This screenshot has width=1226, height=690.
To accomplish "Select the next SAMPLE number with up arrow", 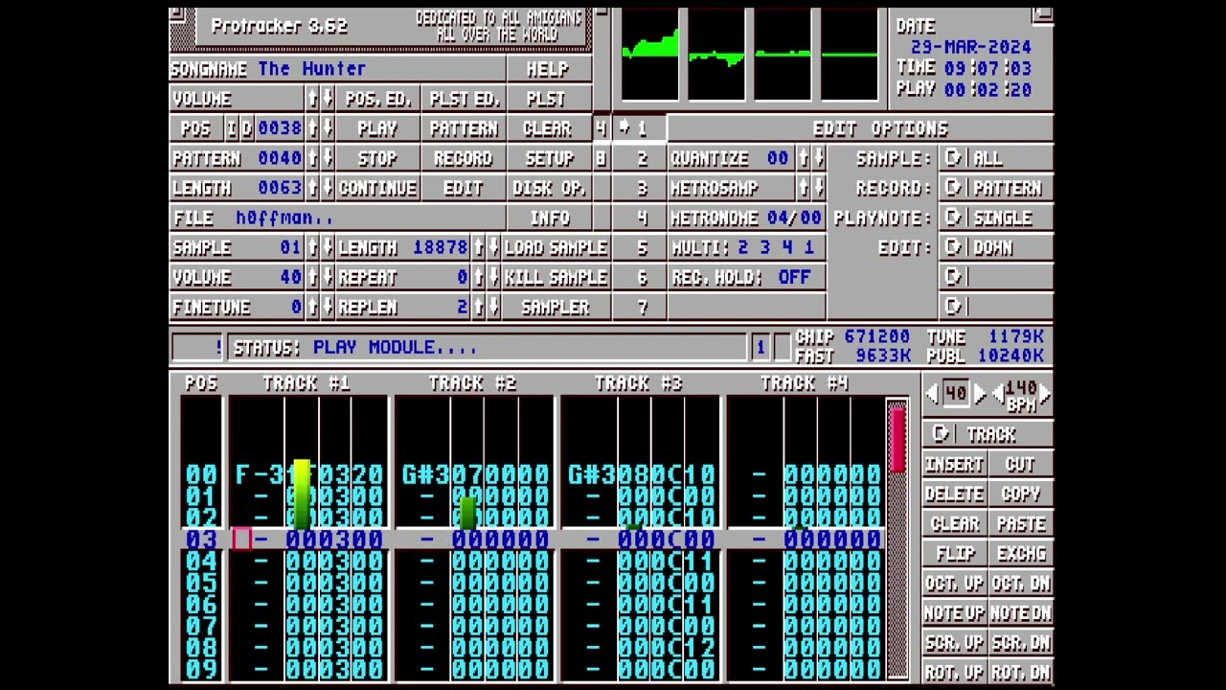I will 312,247.
